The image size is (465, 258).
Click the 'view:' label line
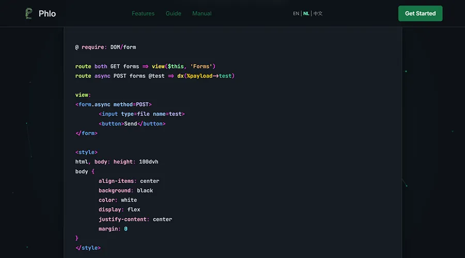[83, 95]
